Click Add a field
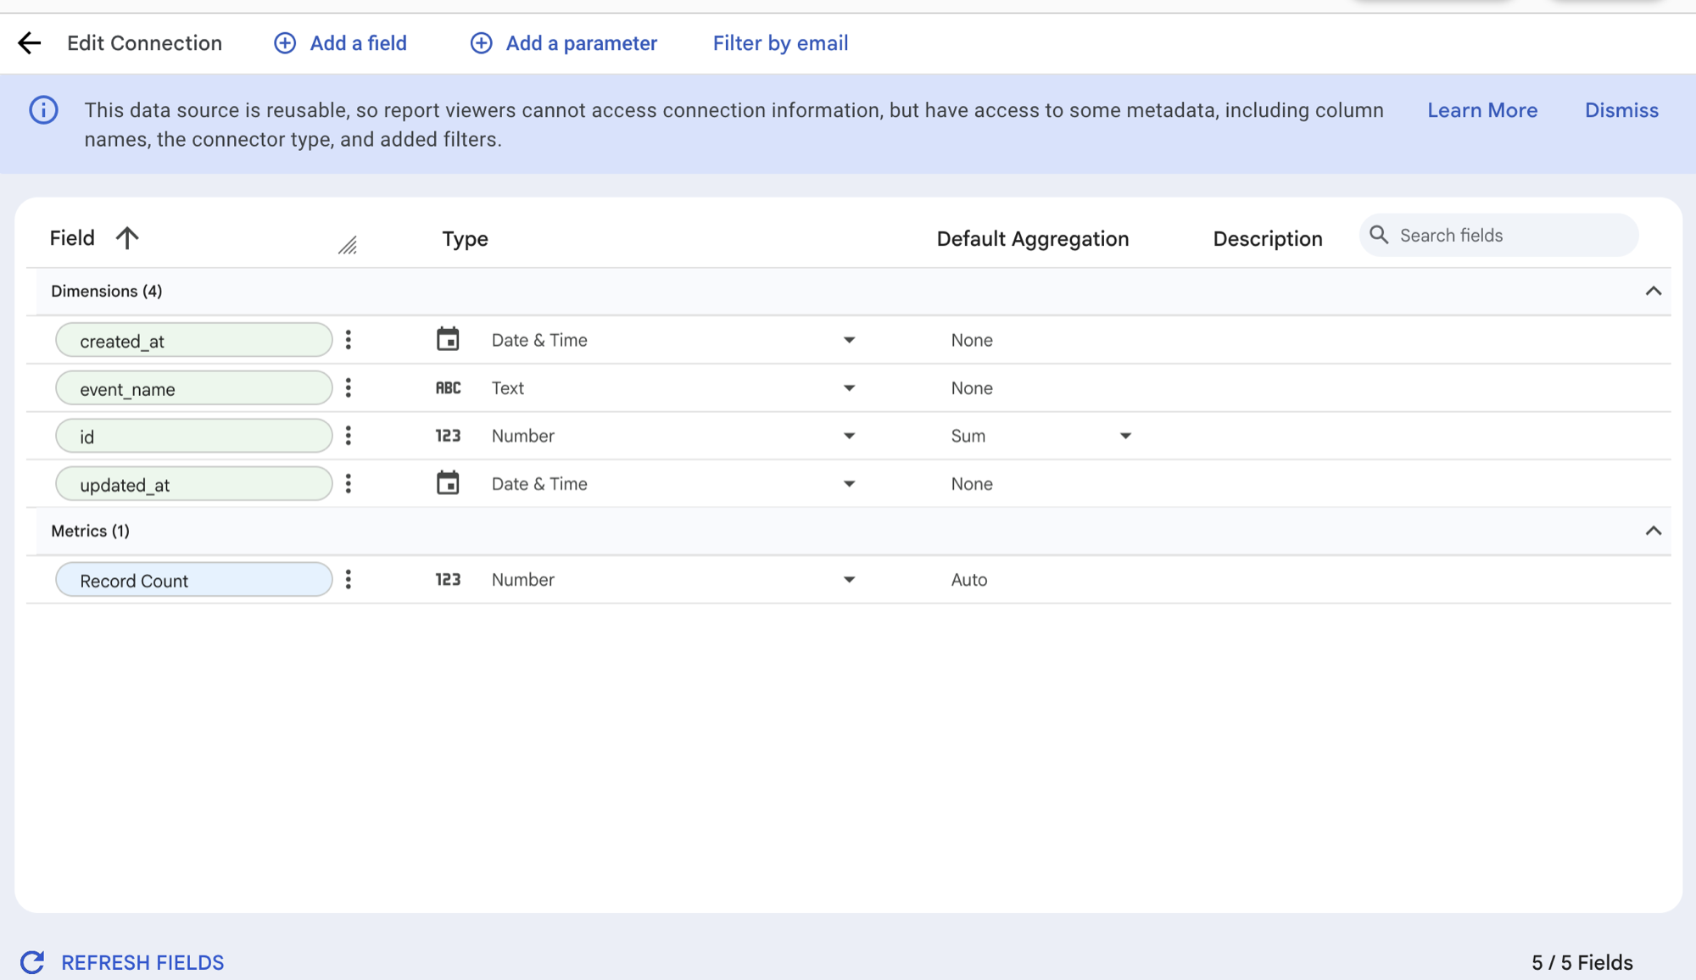The image size is (1696, 980). pos(340,43)
